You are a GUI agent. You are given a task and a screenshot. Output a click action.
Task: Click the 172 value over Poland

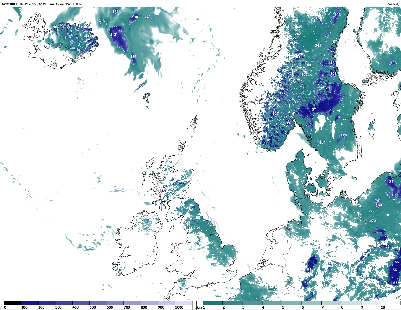[373, 221]
